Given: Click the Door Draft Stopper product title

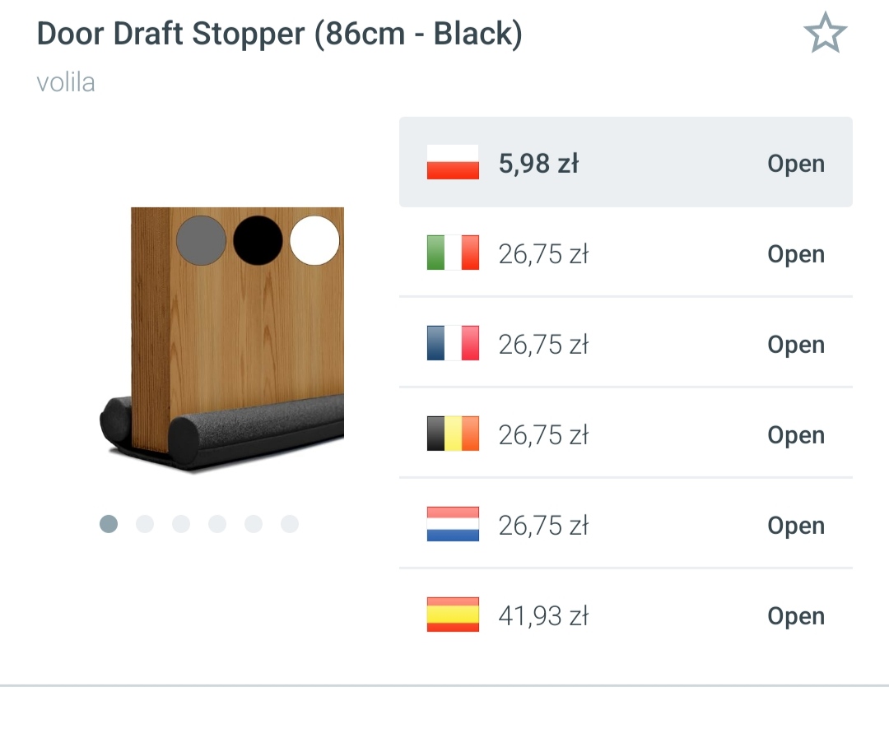Looking at the screenshot, I should (x=280, y=34).
